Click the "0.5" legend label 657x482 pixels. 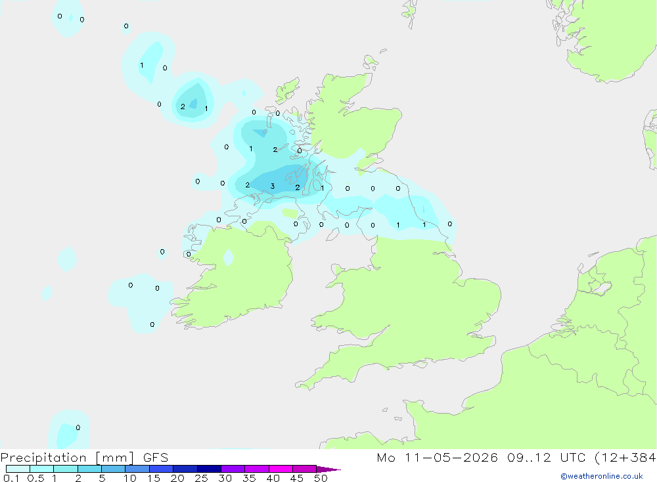pyautogui.click(x=35, y=478)
